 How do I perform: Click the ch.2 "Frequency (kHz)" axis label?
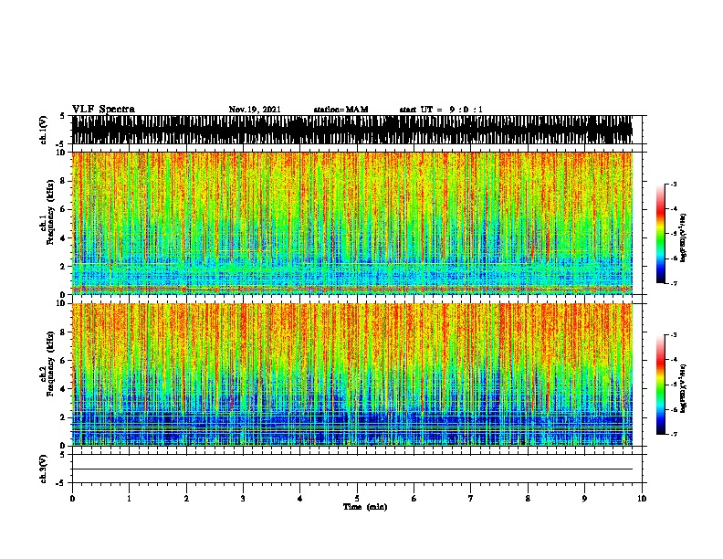click(x=50, y=364)
